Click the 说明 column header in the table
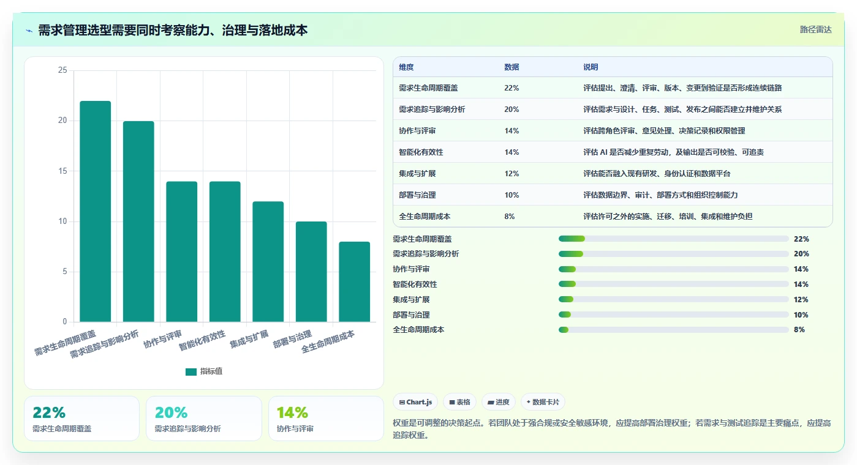 591,67
